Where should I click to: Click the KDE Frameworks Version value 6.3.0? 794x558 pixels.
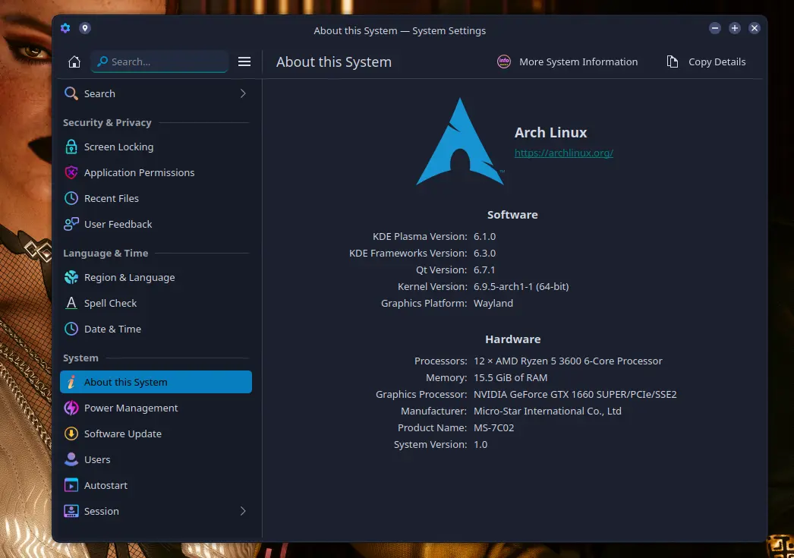point(484,253)
